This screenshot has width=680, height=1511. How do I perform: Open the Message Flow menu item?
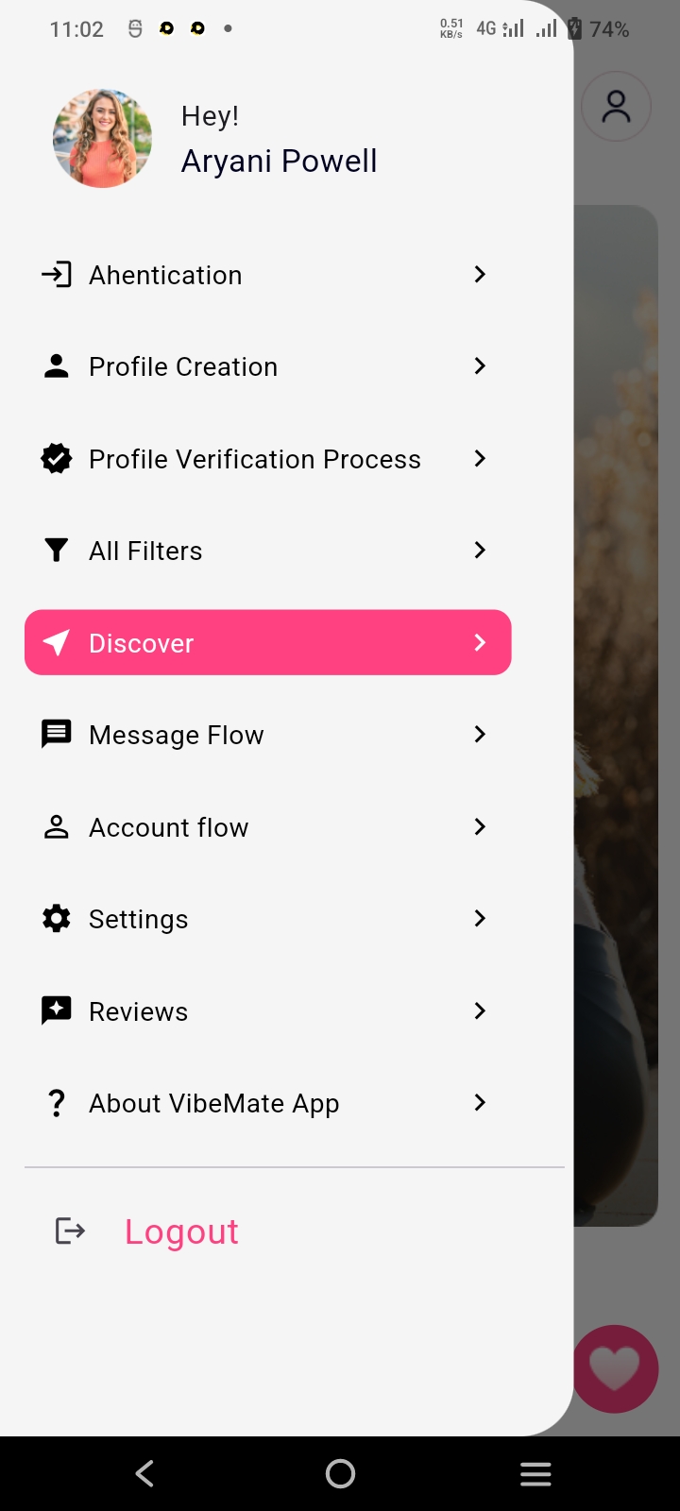pyautogui.click(x=176, y=734)
